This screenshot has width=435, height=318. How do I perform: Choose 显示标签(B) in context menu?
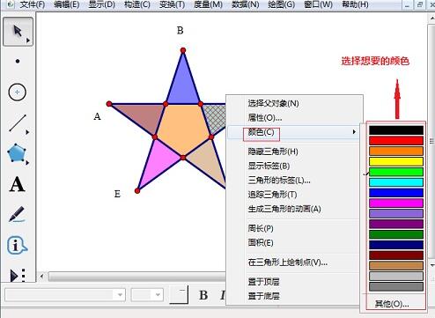294,166
